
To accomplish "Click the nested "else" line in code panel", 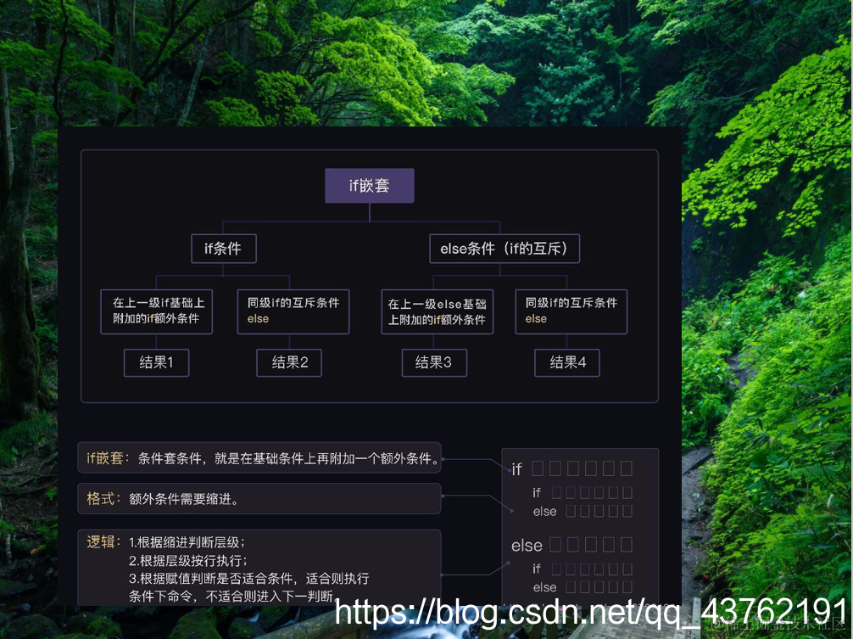I will pyautogui.click(x=545, y=511).
